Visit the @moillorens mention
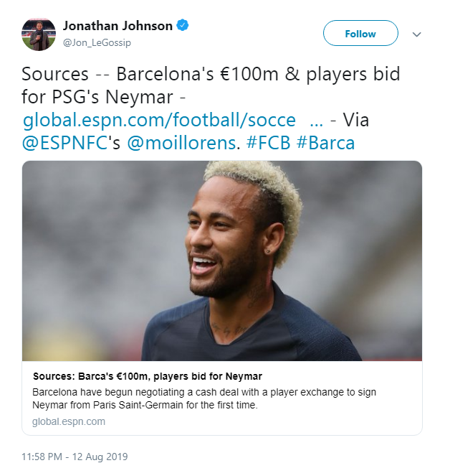Screen dimensions: 450x463 tap(182, 143)
